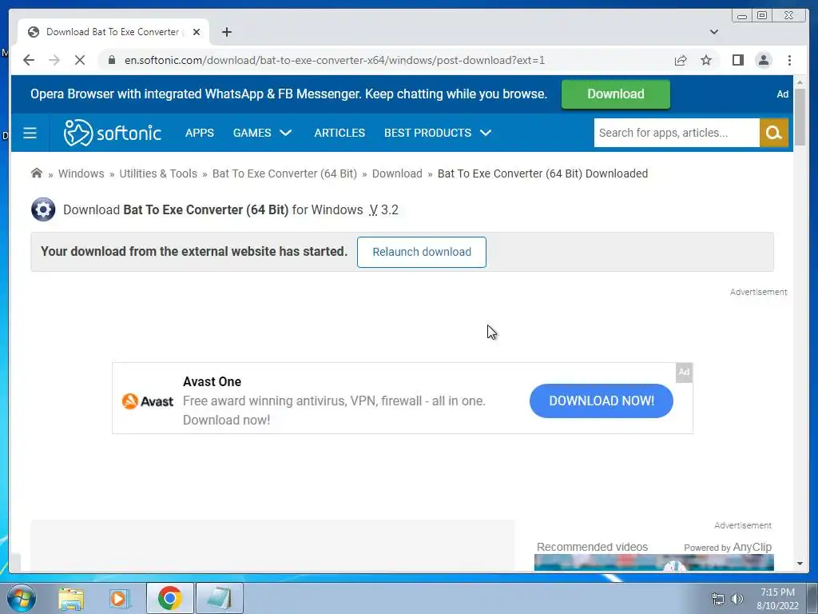
Task: Open a new tab with plus icon
Action: (226, 32)
